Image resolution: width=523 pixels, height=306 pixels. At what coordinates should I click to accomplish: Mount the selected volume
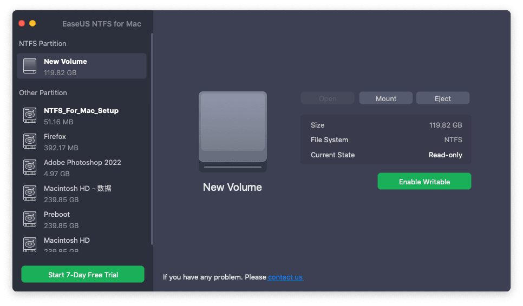(386, 98)
